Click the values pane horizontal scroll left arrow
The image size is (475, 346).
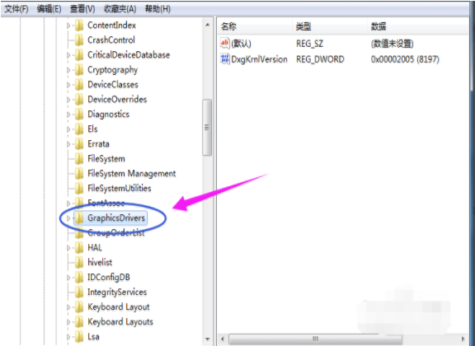tap(223, 339)
